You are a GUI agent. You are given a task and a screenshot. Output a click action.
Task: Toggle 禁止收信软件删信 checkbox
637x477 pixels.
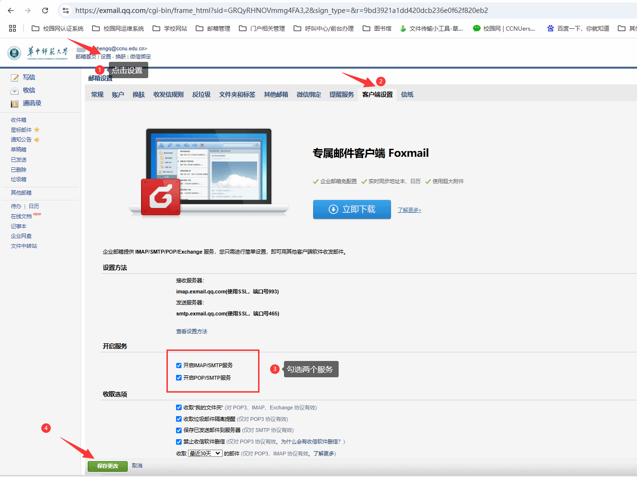point(179,442)
